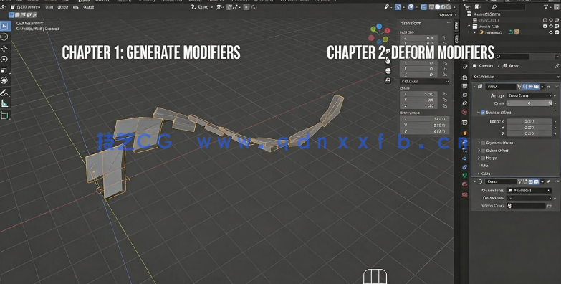Open the rotation mode dropdown in Transform

tap(424, 82)
